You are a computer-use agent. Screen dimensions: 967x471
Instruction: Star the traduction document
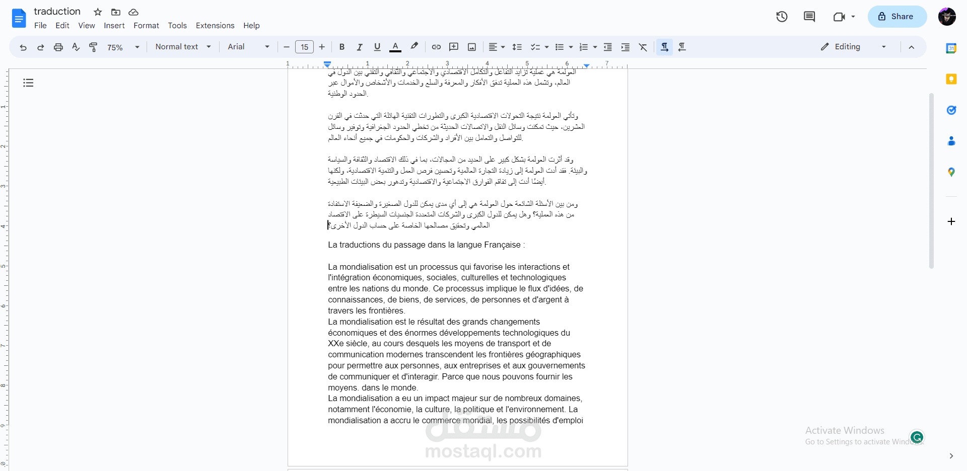(x=98, y=12)
